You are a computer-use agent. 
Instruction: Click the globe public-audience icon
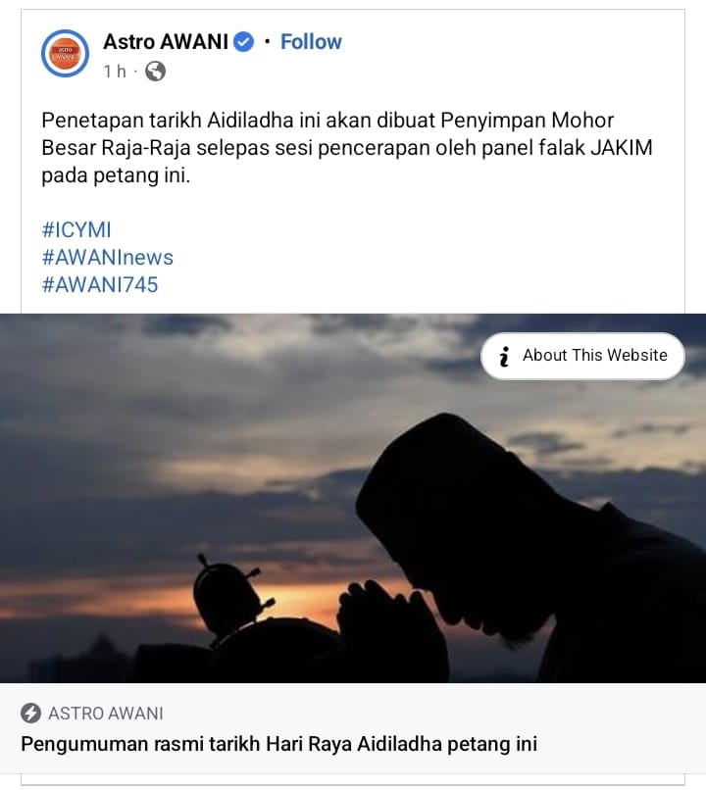pyautogui.click(x=155, y=71)
